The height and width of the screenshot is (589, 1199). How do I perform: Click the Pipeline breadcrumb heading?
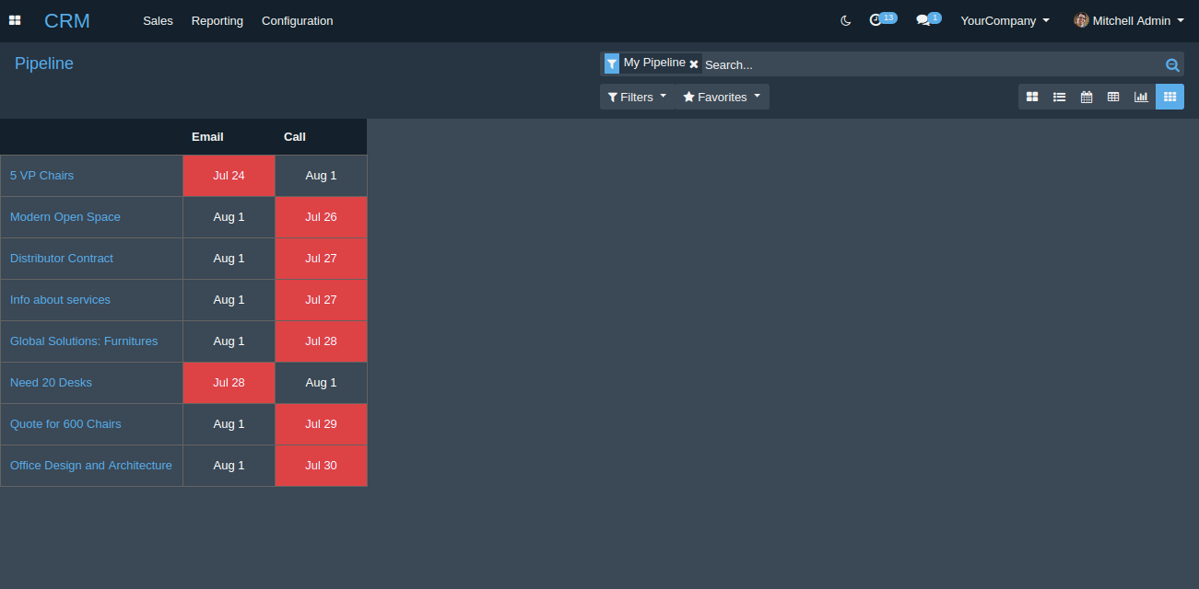click(x=44, y=64)
